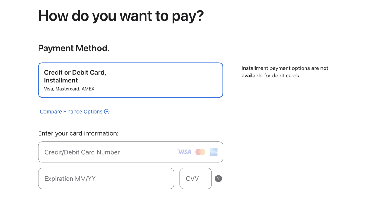373x206 pixels.
Task: Click the installment options note for debit cards
Action: [285, 68]
